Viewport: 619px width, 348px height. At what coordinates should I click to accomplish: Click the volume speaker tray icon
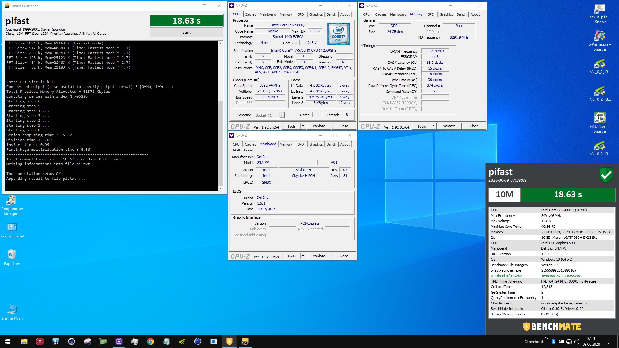click(577, 342)
